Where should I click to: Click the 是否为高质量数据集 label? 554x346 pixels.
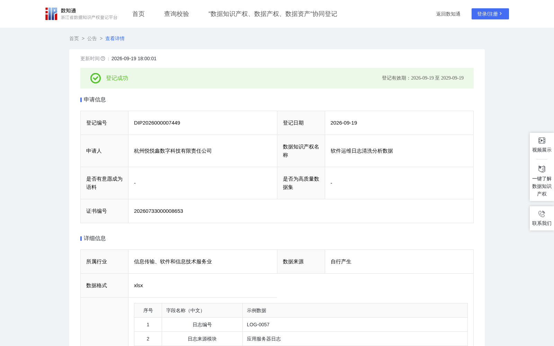click(x=301, y=183)
